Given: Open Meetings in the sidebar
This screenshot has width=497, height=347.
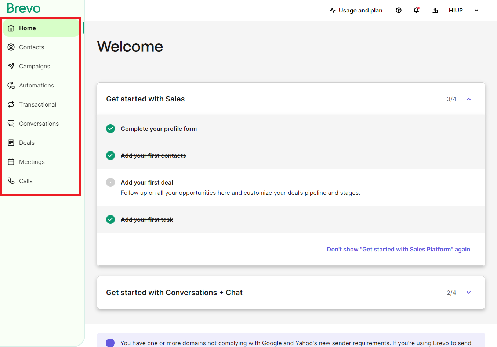Looking at the screenshot, I should (41, 162).
